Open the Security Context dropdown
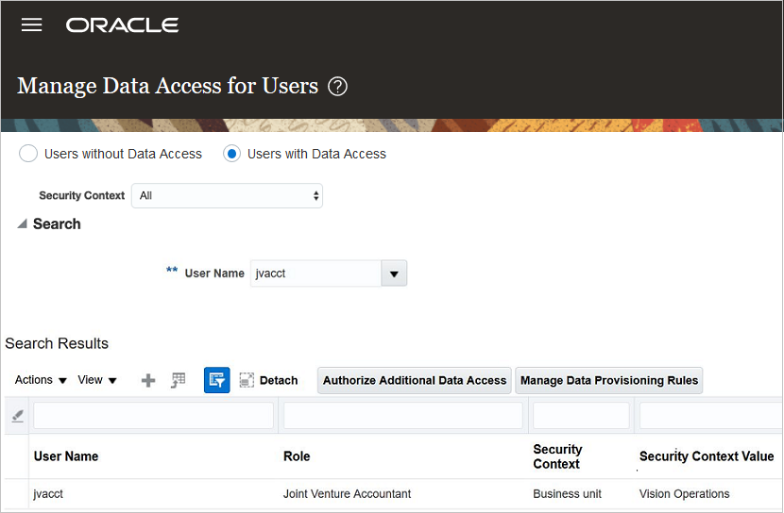Image resolution: width=784 pixels, height=513 pixels. tap(227, 196)
